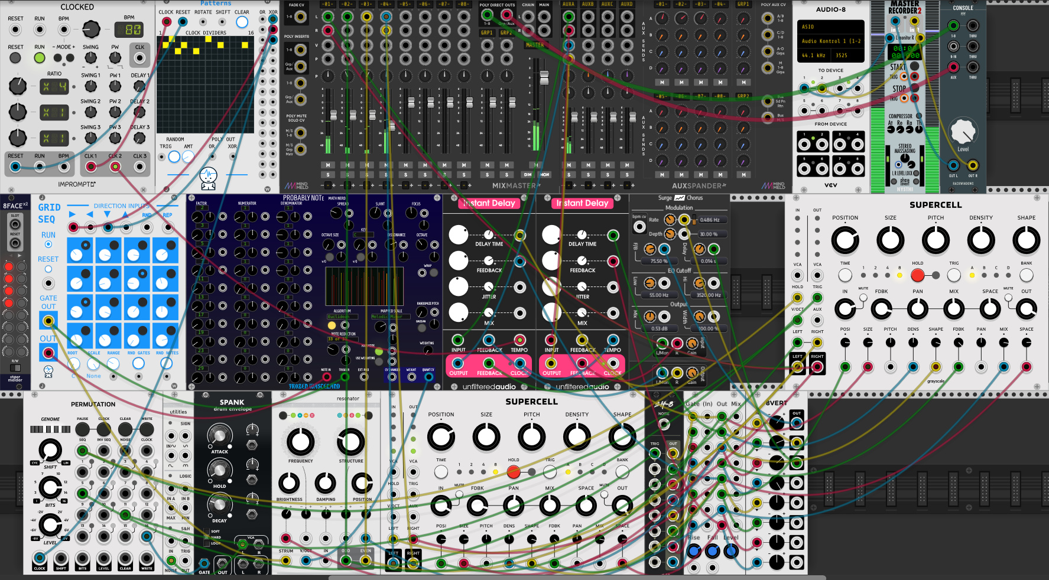Toggle the red HOLD button on bottom Supercell
1049x580 pixels.
click(x=514, y=471)
